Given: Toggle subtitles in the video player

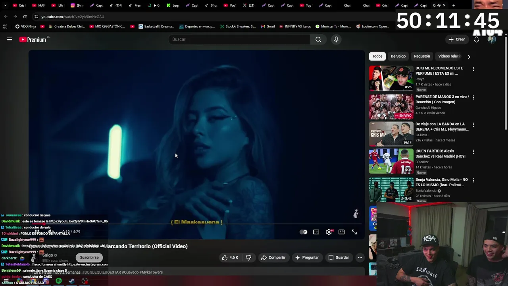Looking at the screenshot, I should [x=316, y=232].
